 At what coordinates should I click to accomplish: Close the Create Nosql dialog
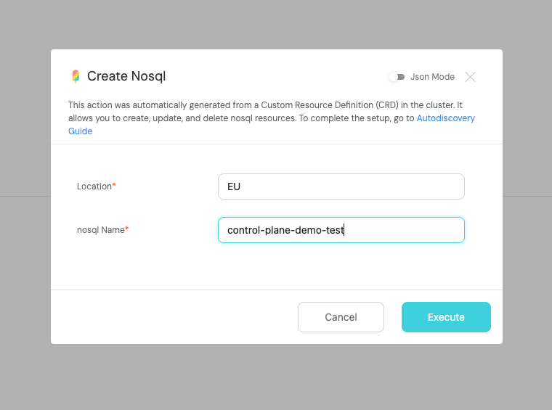pyautogui.click(x=471, y=77)
